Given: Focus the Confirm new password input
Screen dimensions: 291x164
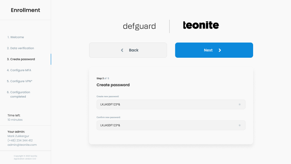Looking at the screenshot, I should pyautogui.click(x=167, y=125).
